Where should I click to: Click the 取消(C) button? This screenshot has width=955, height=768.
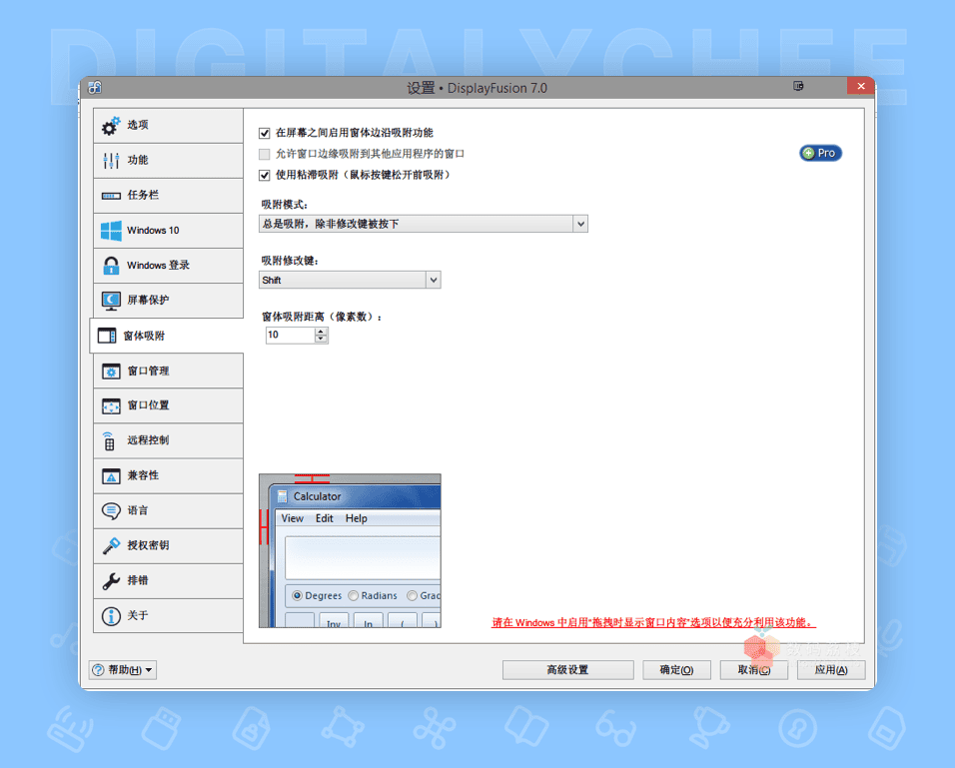click(x=754, y=670)
